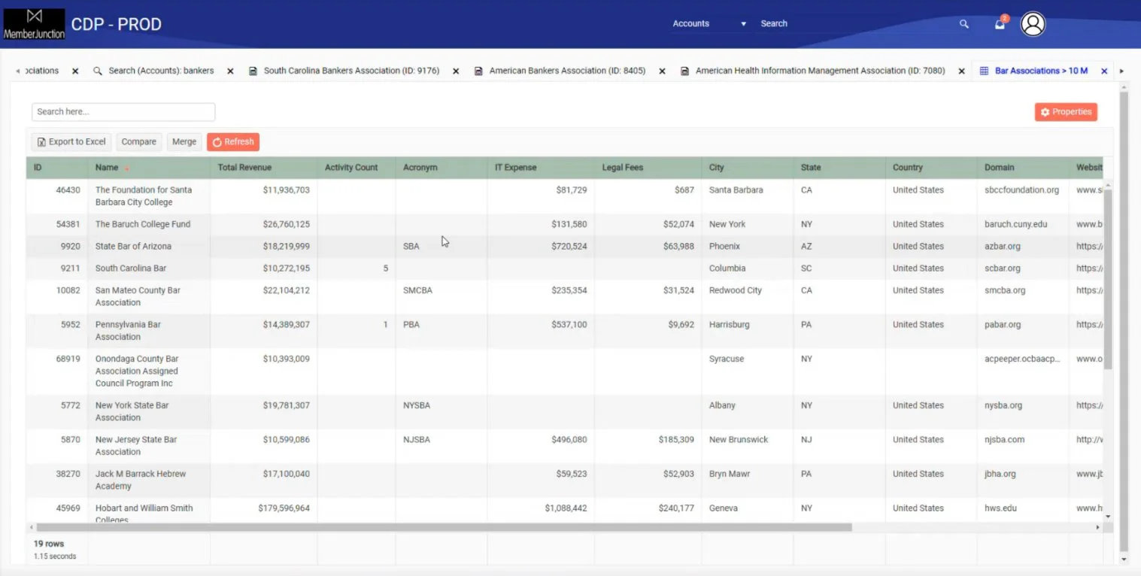Viewport: 1141px width, 576px height.
Task: Switch to American Bankers Association tab
Action: [x=567, y=71]
